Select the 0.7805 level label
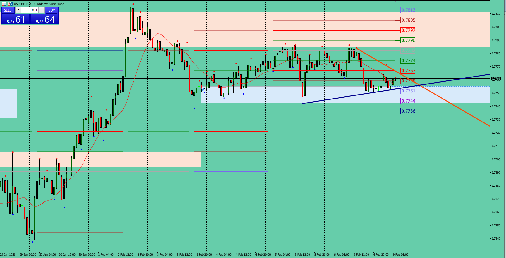This screenshot has height=258, width=506. point(408,20)
